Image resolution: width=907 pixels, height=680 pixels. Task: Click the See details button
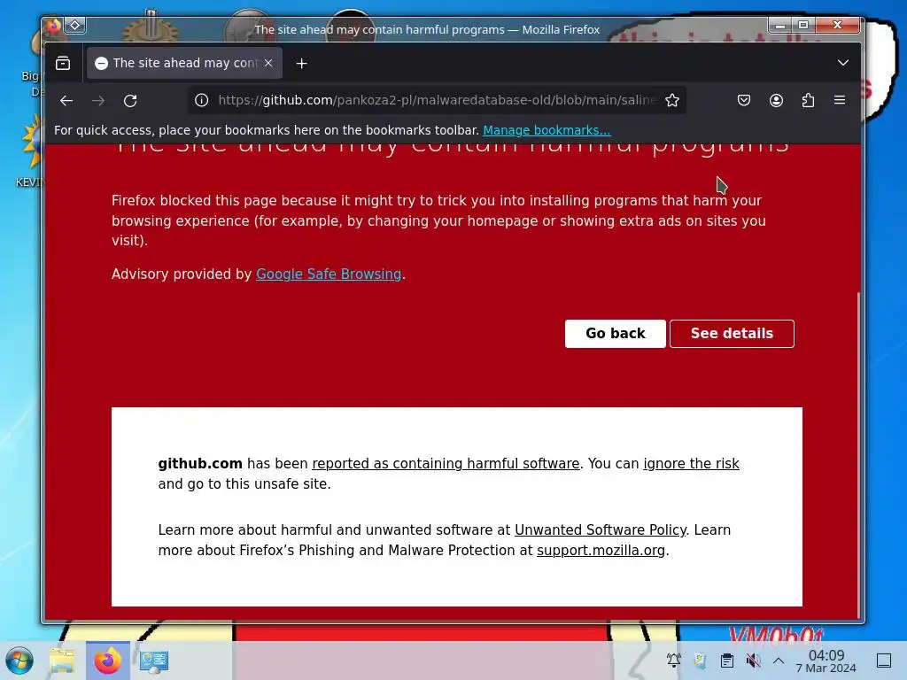pos(732,334)
